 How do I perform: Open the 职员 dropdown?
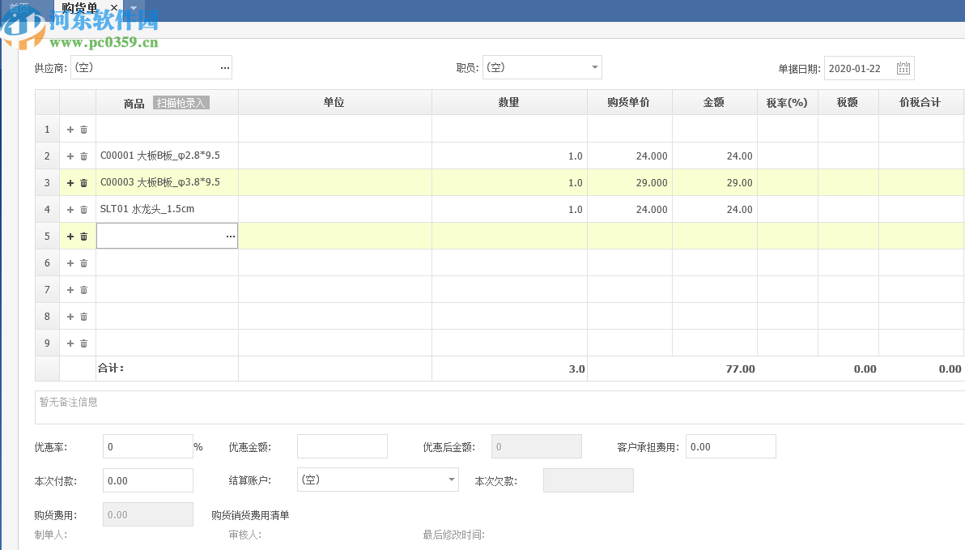coord(594,68)
